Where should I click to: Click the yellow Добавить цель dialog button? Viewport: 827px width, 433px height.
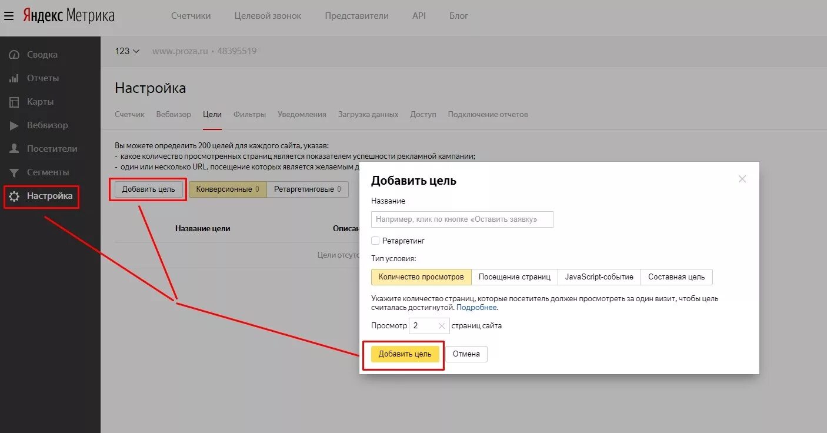pyautogui.click(x=405, y=354)
